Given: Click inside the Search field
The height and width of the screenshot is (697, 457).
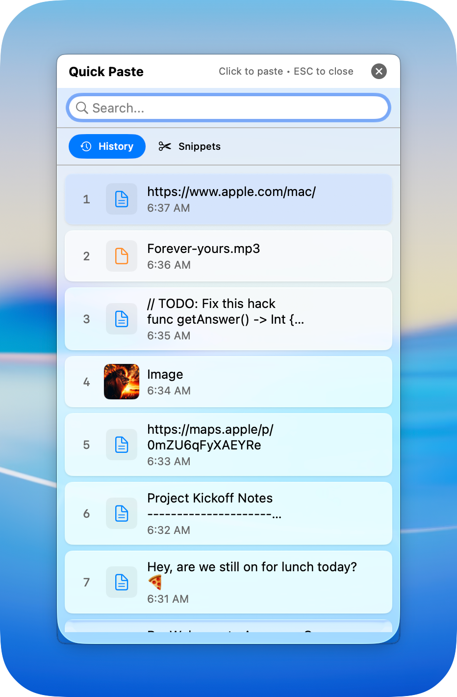Looking at the screenshot, I should click(x=228, y=108).
